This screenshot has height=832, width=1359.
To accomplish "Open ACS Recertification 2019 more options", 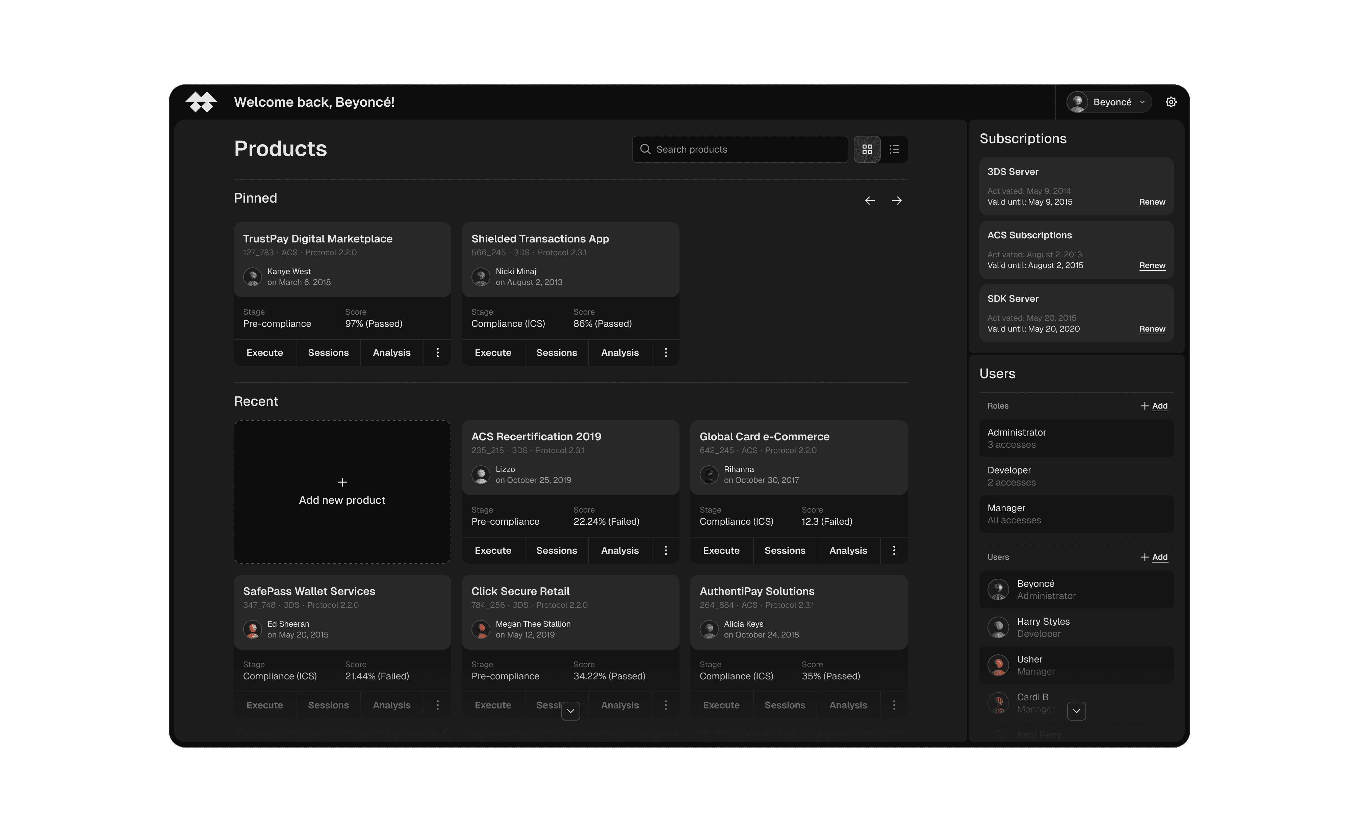I will (666, 551).
